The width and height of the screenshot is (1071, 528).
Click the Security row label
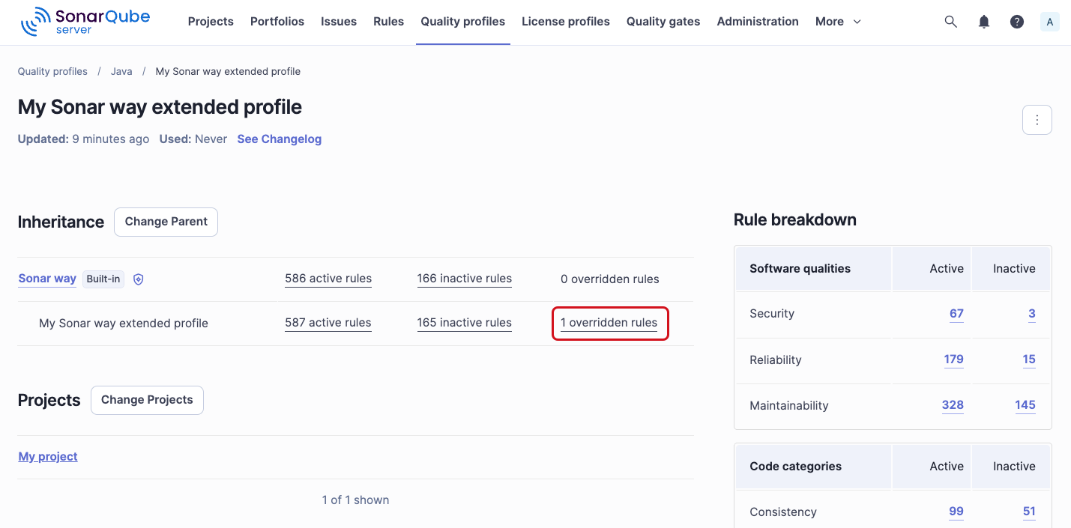[772, 314]
